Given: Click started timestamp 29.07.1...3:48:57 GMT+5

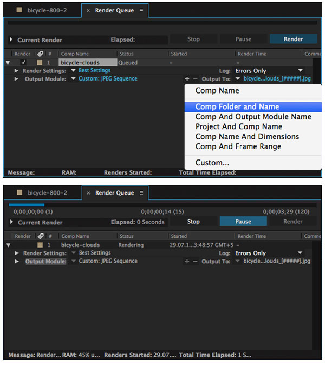Looking at the screenshot, I should click(201, 245).
